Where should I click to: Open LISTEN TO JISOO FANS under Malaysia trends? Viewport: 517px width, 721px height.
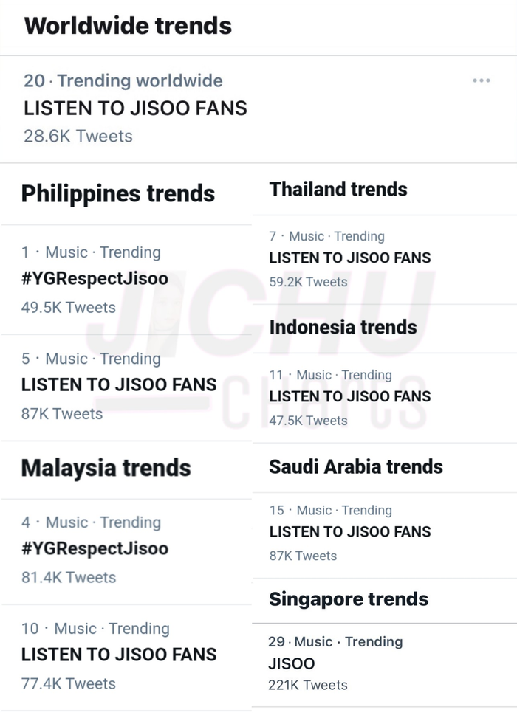120,654
